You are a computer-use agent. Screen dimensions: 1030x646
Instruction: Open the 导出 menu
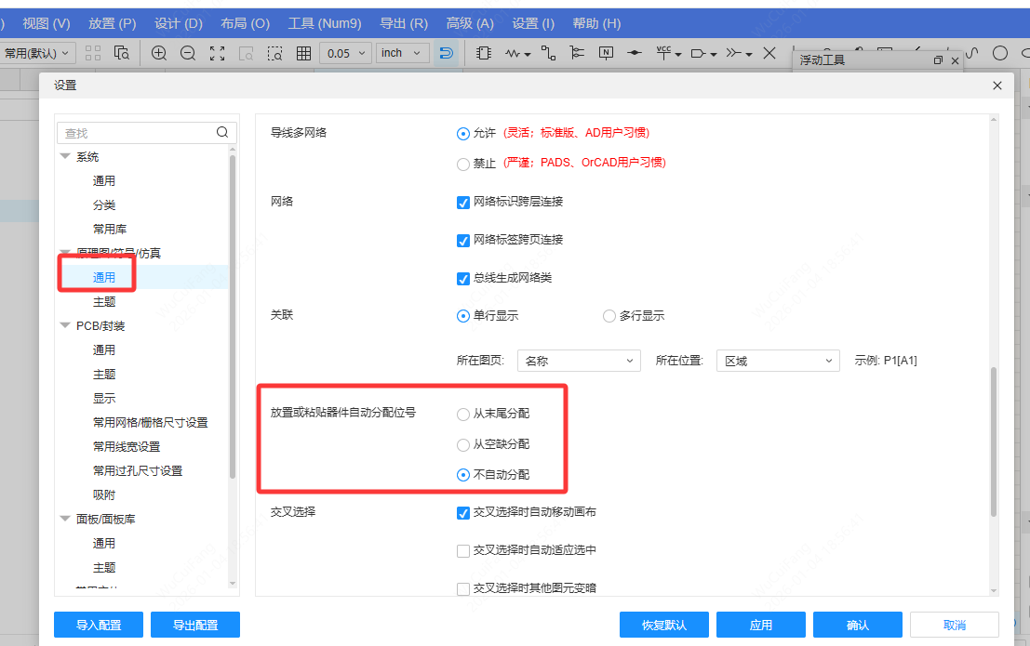point(403,22)
